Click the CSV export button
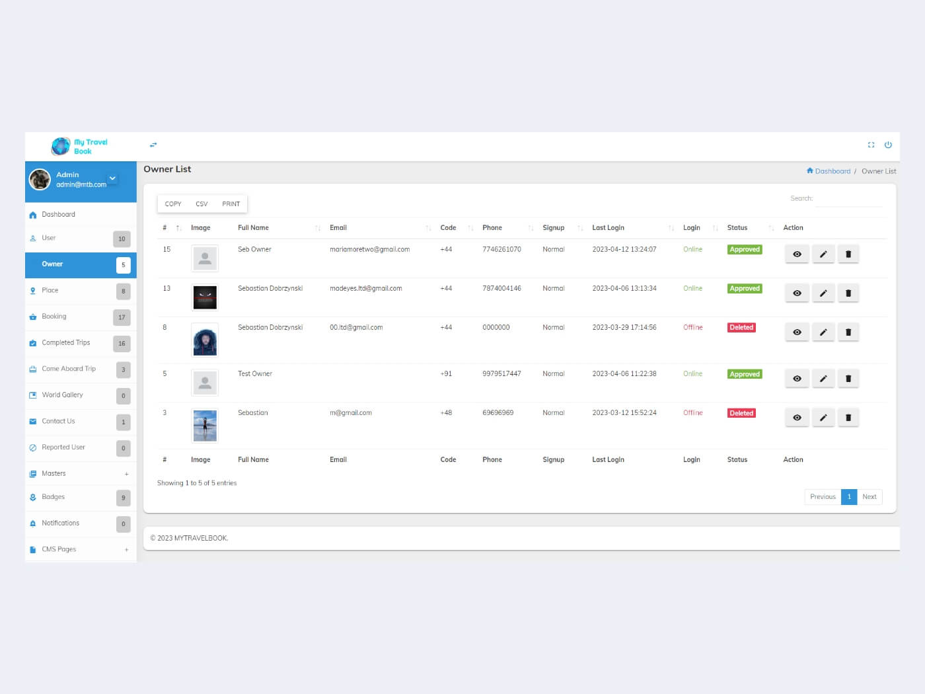This screenshot has height=694, width=925. tap(202, 204)
